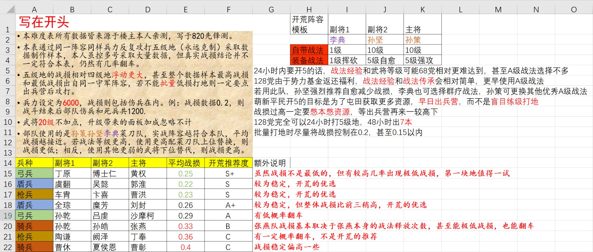
Task: Click the 副将1 cell in template table
Action: click(347, 24)
